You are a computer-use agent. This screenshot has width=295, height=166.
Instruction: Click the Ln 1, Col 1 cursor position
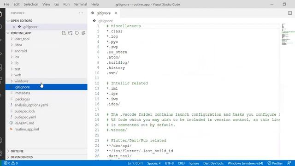(135, 163)
